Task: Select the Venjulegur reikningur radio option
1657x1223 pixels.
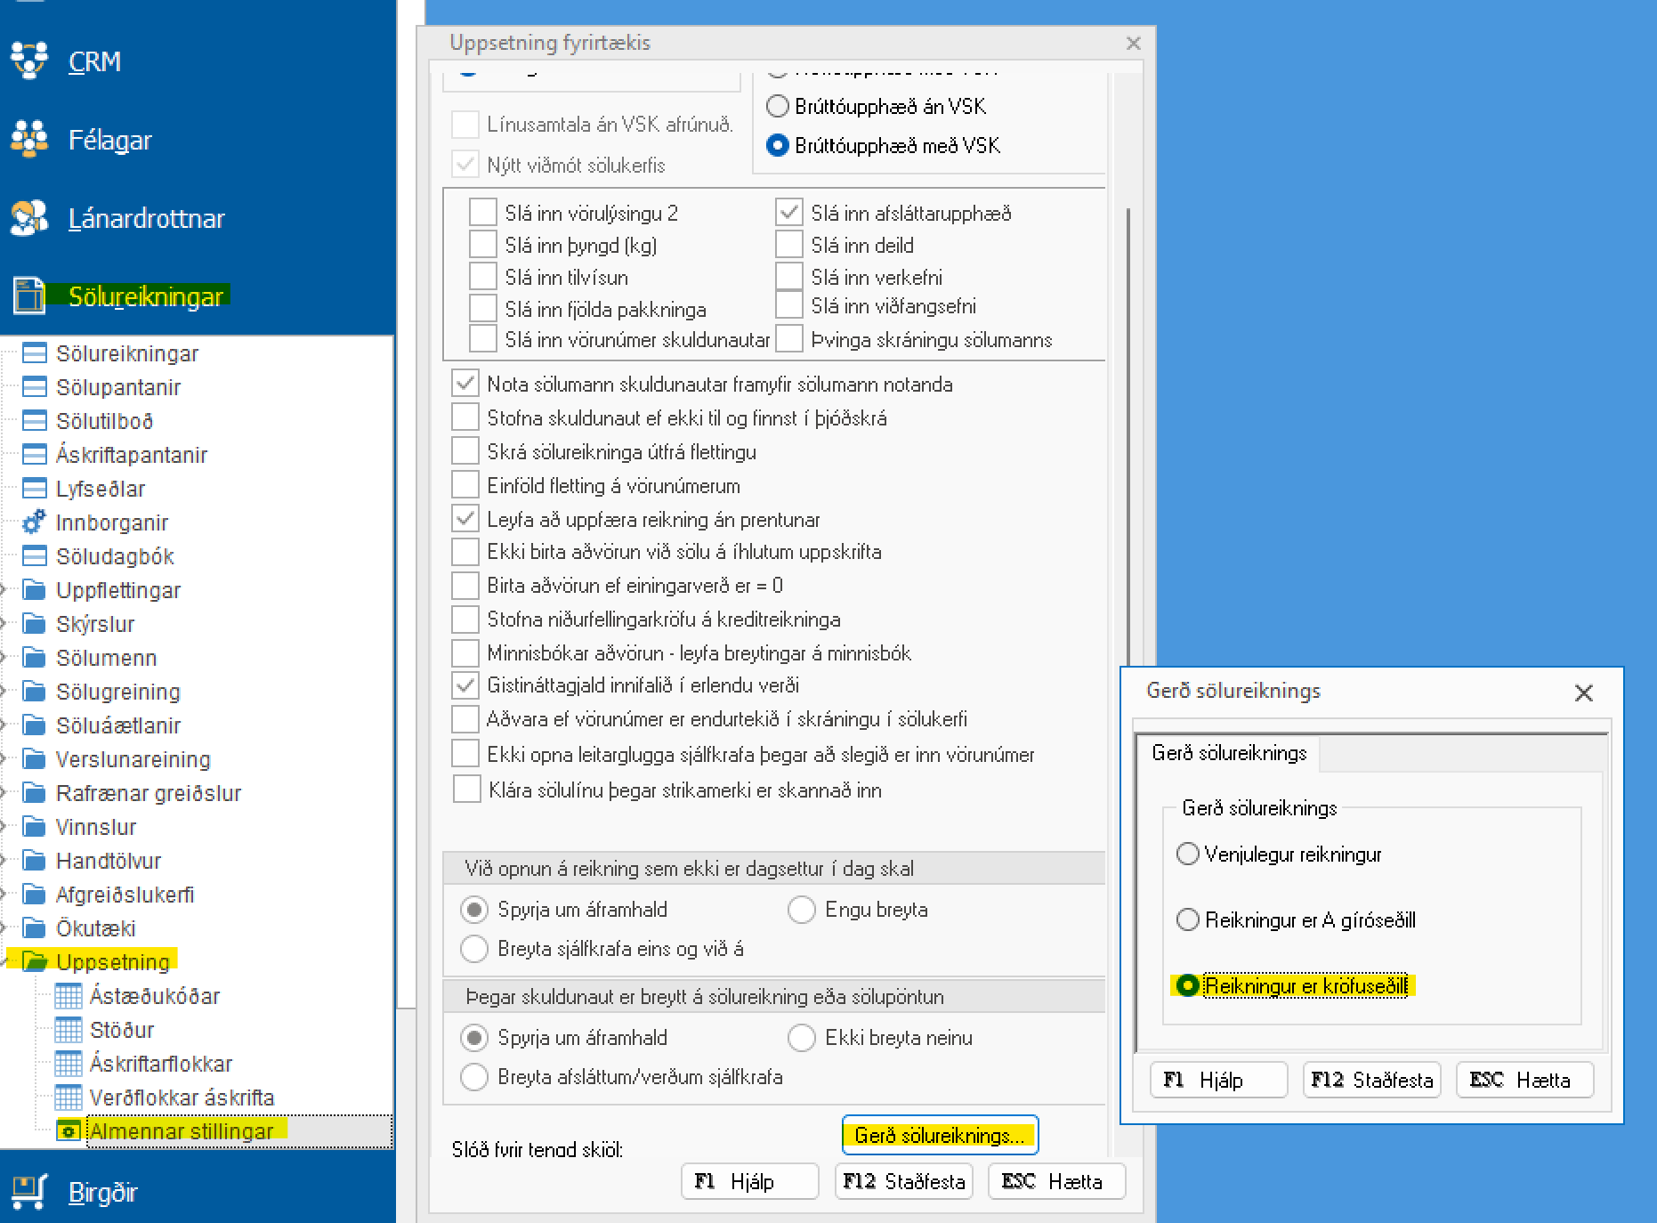Action: (x=1188, y=854)
